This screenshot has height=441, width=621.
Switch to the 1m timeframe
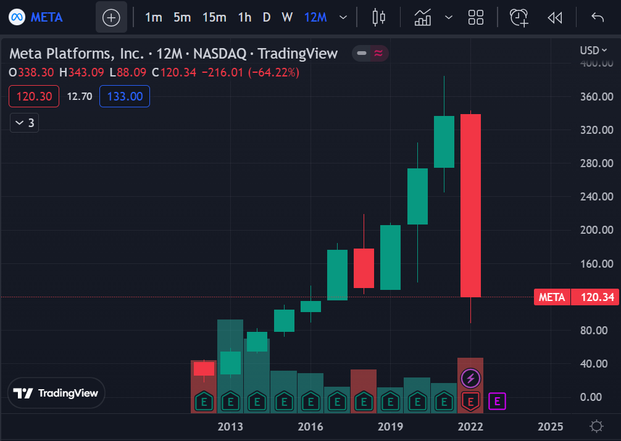pyautogui.click(x=153, y=18)
